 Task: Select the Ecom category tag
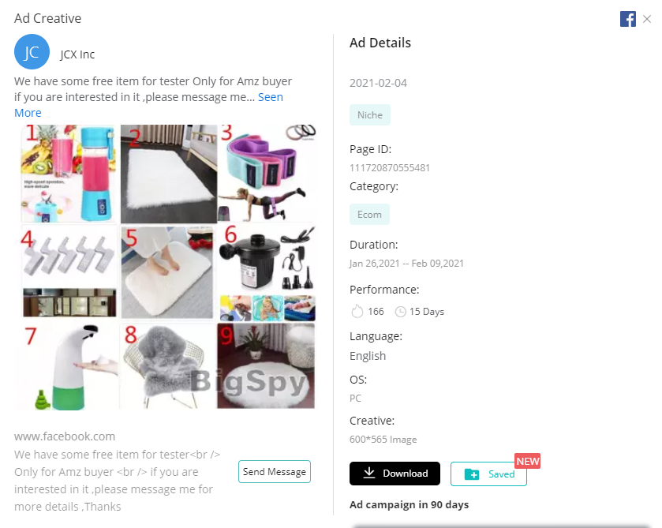369,214
